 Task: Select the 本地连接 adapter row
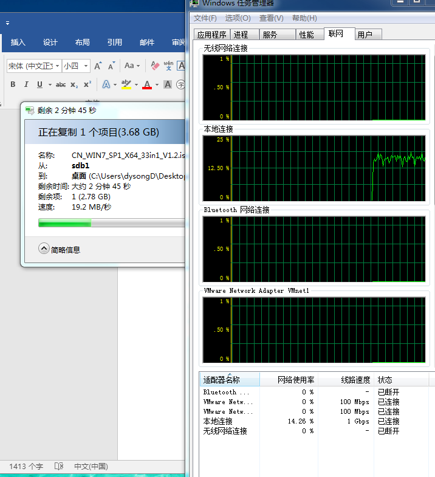tap(315, 421)
